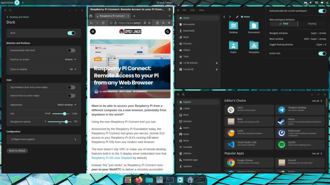Expand the Appearance Match desktop dropdown
This screenshot has width=330, height=185.
pyautogui.click(x=67, y=105)
